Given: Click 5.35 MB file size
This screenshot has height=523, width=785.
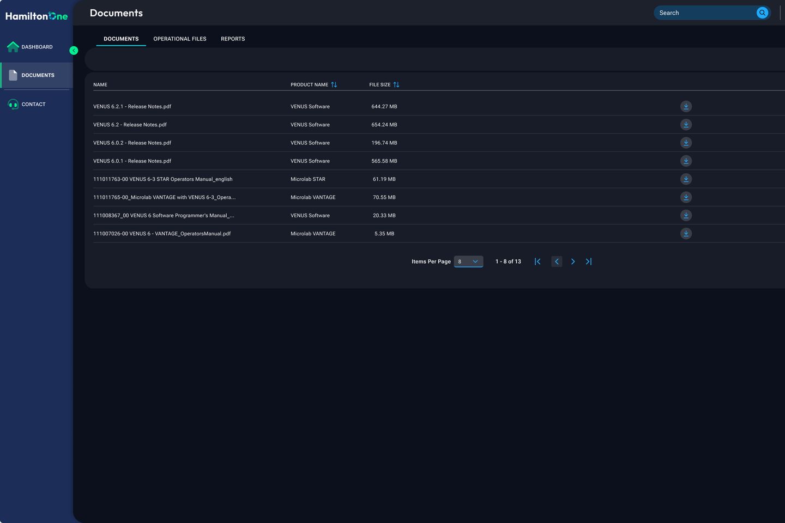Looking at the screenshot, I should click(384, 234).
